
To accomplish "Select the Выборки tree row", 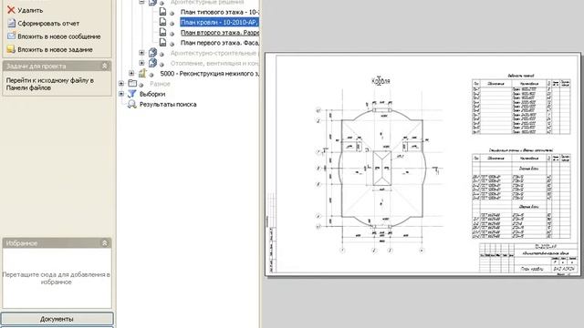I will tap(152, 94).
